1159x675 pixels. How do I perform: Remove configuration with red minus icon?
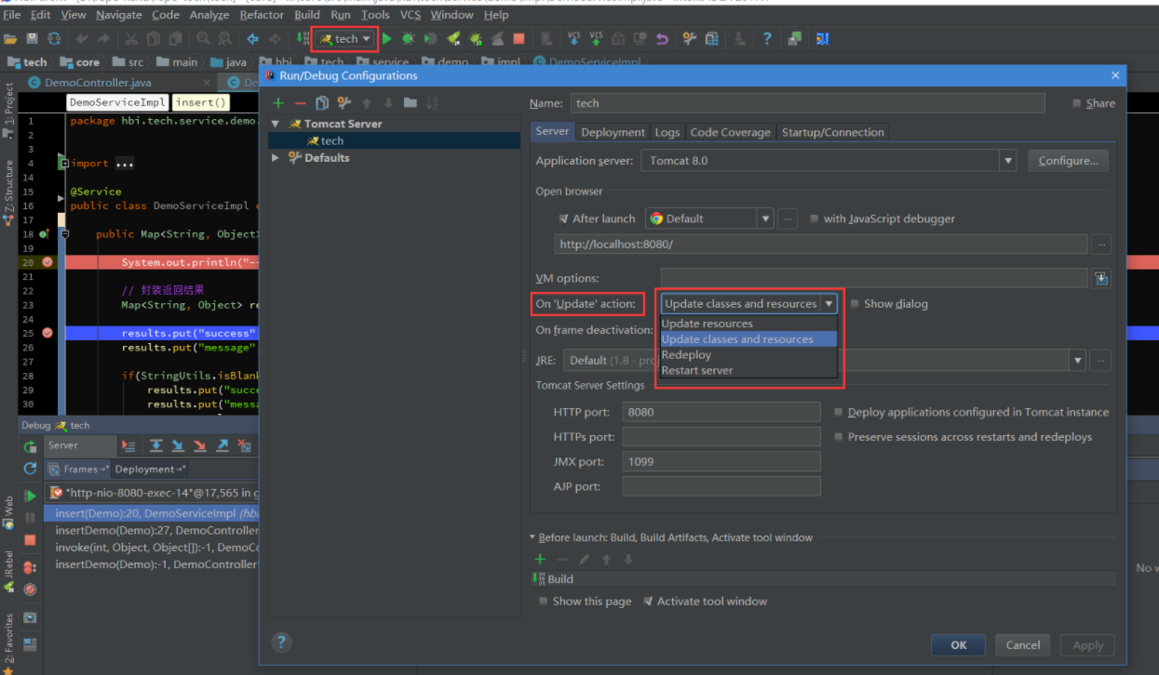[x=300, y=103]
